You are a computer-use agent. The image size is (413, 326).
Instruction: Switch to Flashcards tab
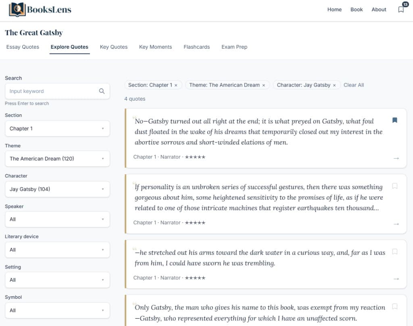coord(197,47)
